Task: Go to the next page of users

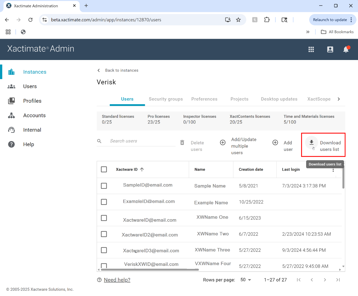Action: [x=325, y=280]
